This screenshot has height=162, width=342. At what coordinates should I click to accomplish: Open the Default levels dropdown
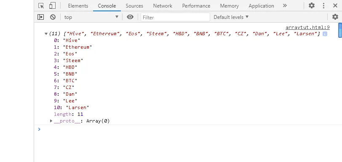tap(231, 17)
